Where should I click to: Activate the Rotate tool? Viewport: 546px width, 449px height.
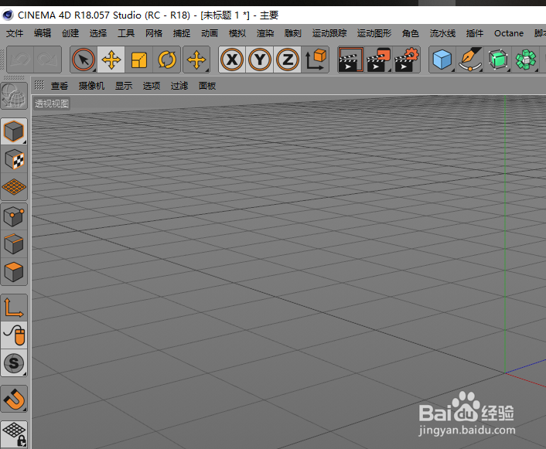pos(167,60)
